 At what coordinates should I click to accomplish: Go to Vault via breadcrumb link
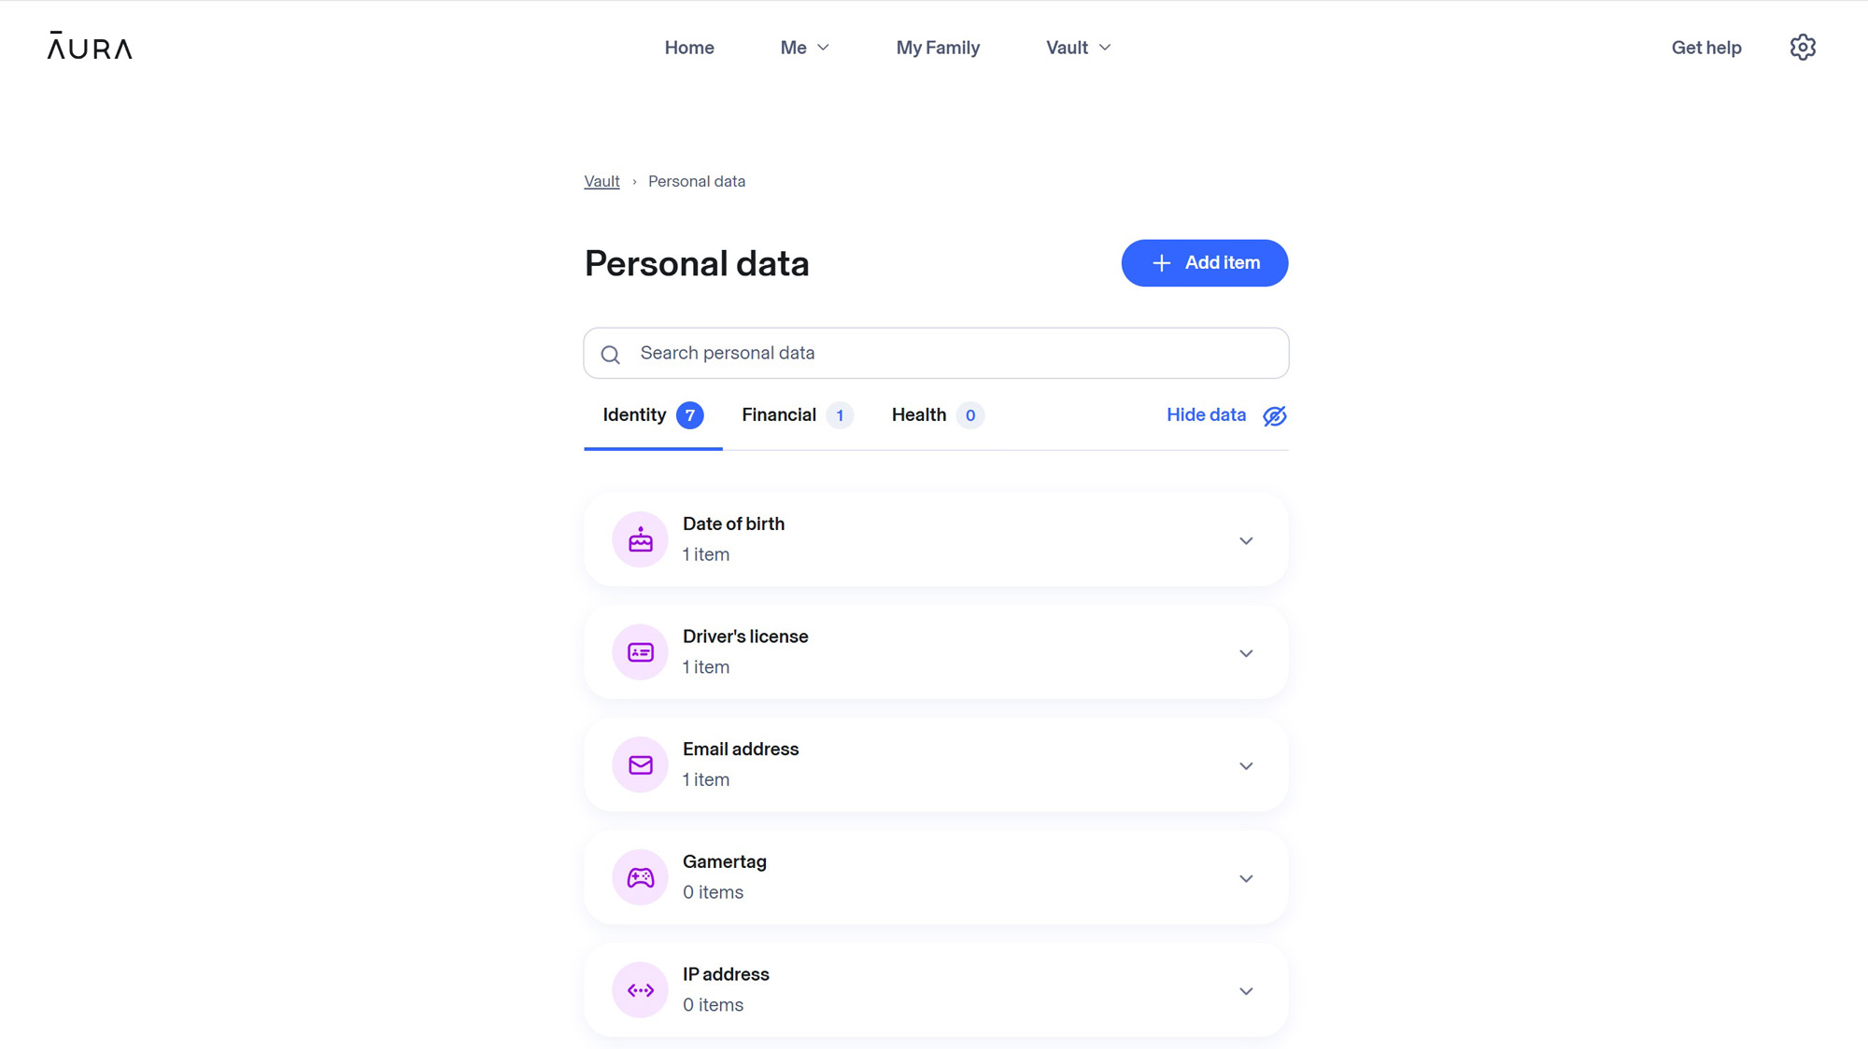(x=601, y=181)
